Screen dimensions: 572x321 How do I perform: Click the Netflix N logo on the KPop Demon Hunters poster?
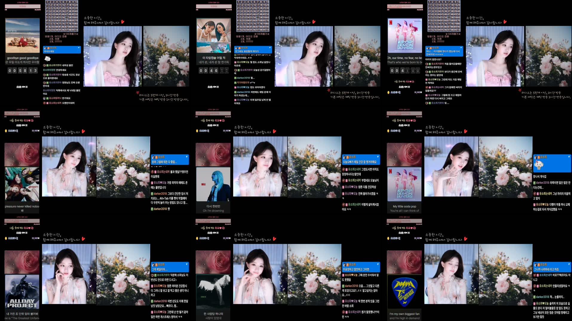391,22
